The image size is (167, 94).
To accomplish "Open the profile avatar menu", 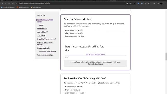I will pyautogui.click(x=161, y=3).
